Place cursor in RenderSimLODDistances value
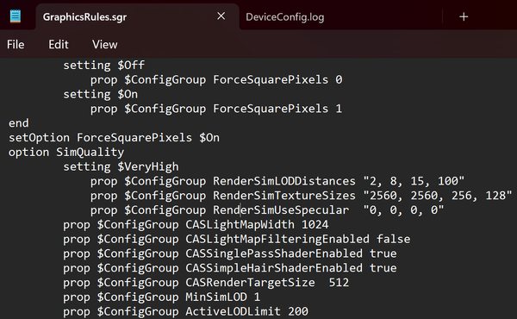This screenshot has width=517, height=319. click(x=414, y=181)
